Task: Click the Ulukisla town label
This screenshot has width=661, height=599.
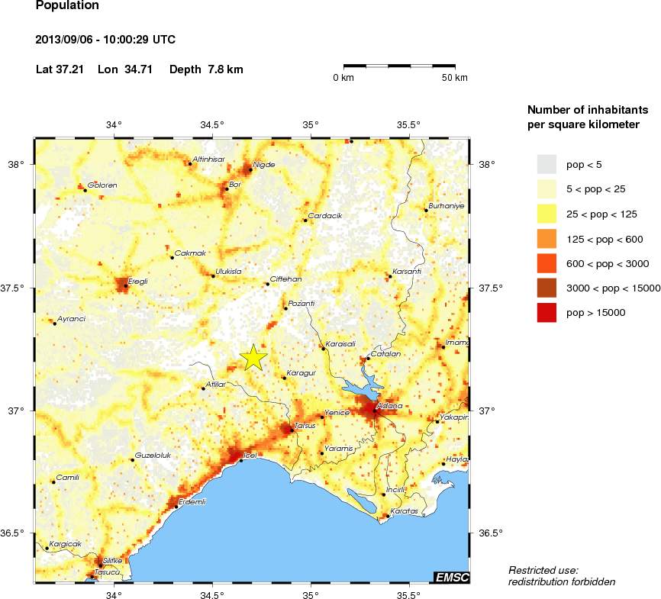Action: (228, 272)
